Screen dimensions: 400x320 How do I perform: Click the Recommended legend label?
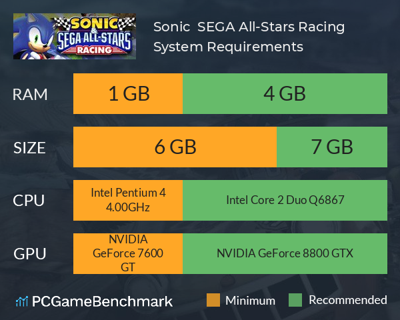click(348, 300)
